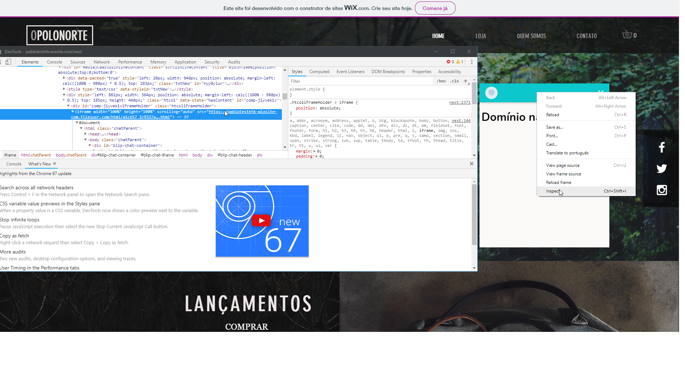
Task: Open the Facebook social icon
Action: click(x=662, y=147)
